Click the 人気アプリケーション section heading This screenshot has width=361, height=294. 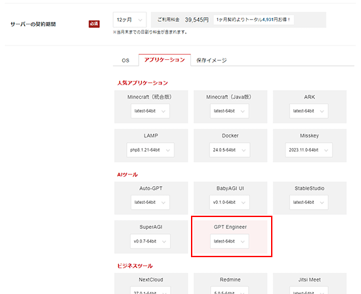[142, 83]
